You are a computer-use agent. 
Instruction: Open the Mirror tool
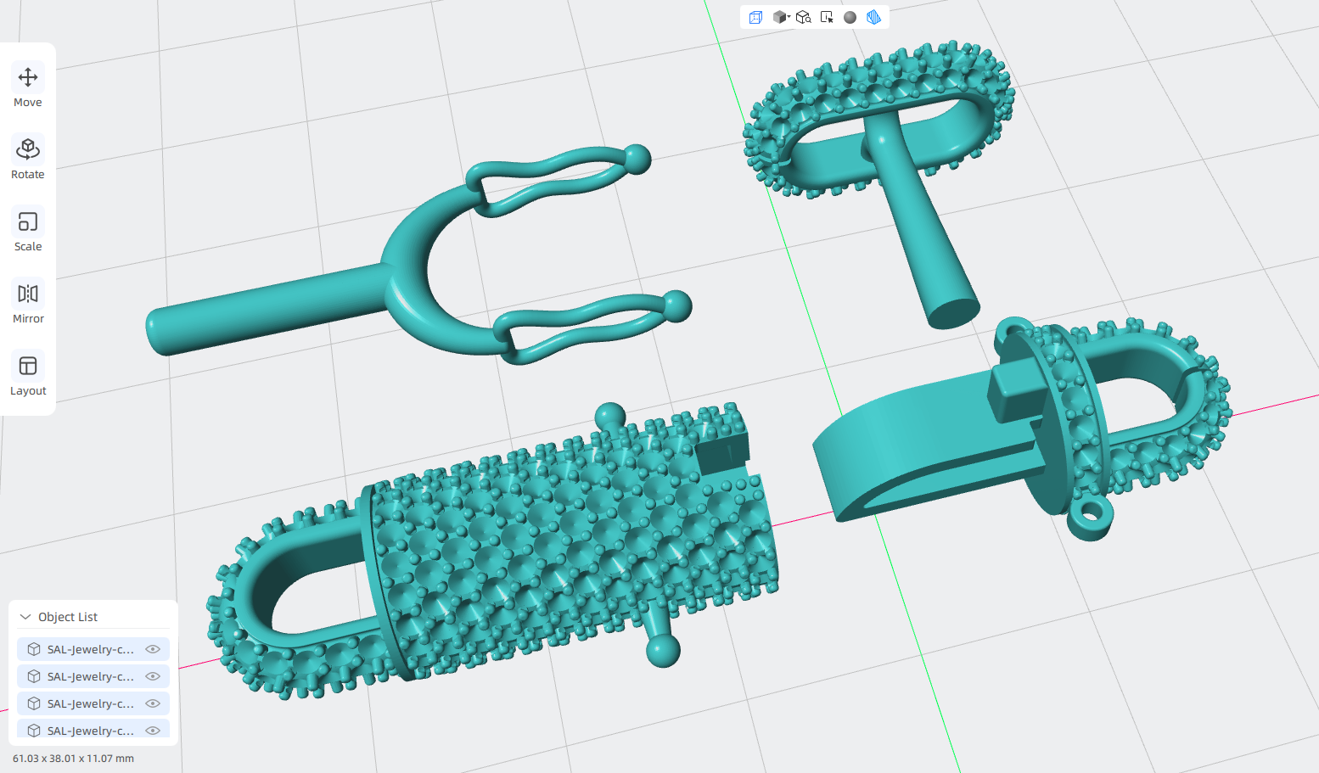(x=28, y=303)
